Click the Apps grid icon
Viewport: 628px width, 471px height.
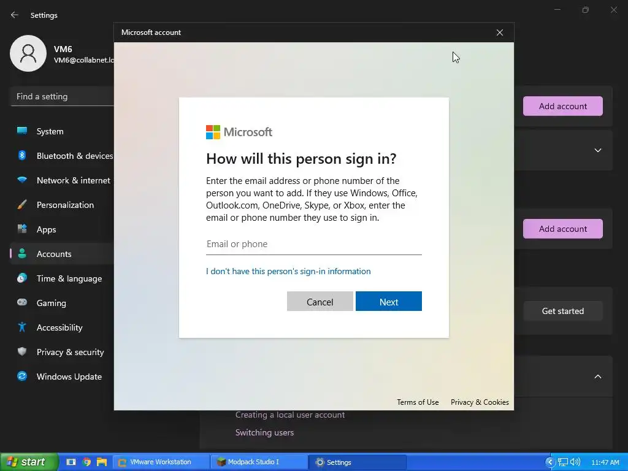click(x=22, y=229)
